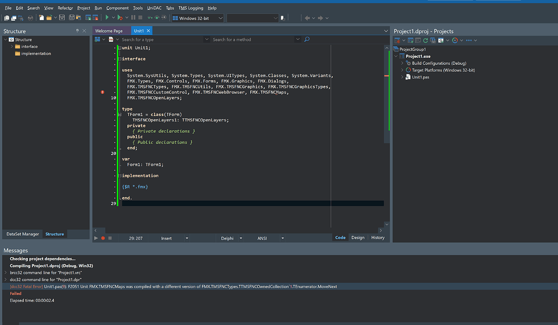The width and height of the screenshot is (558, 325).
Task: Click the magnifier search icon above the editor
Action: click(307, 39)
